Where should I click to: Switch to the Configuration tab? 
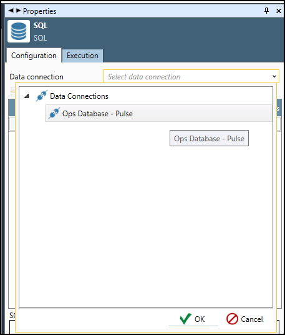(34, 56)
